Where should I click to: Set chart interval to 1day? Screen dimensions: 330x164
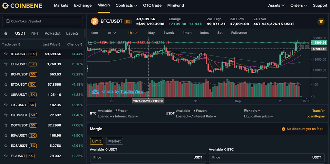(151, 33)
